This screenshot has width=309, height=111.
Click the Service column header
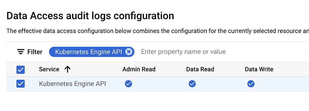click(49, 69)
